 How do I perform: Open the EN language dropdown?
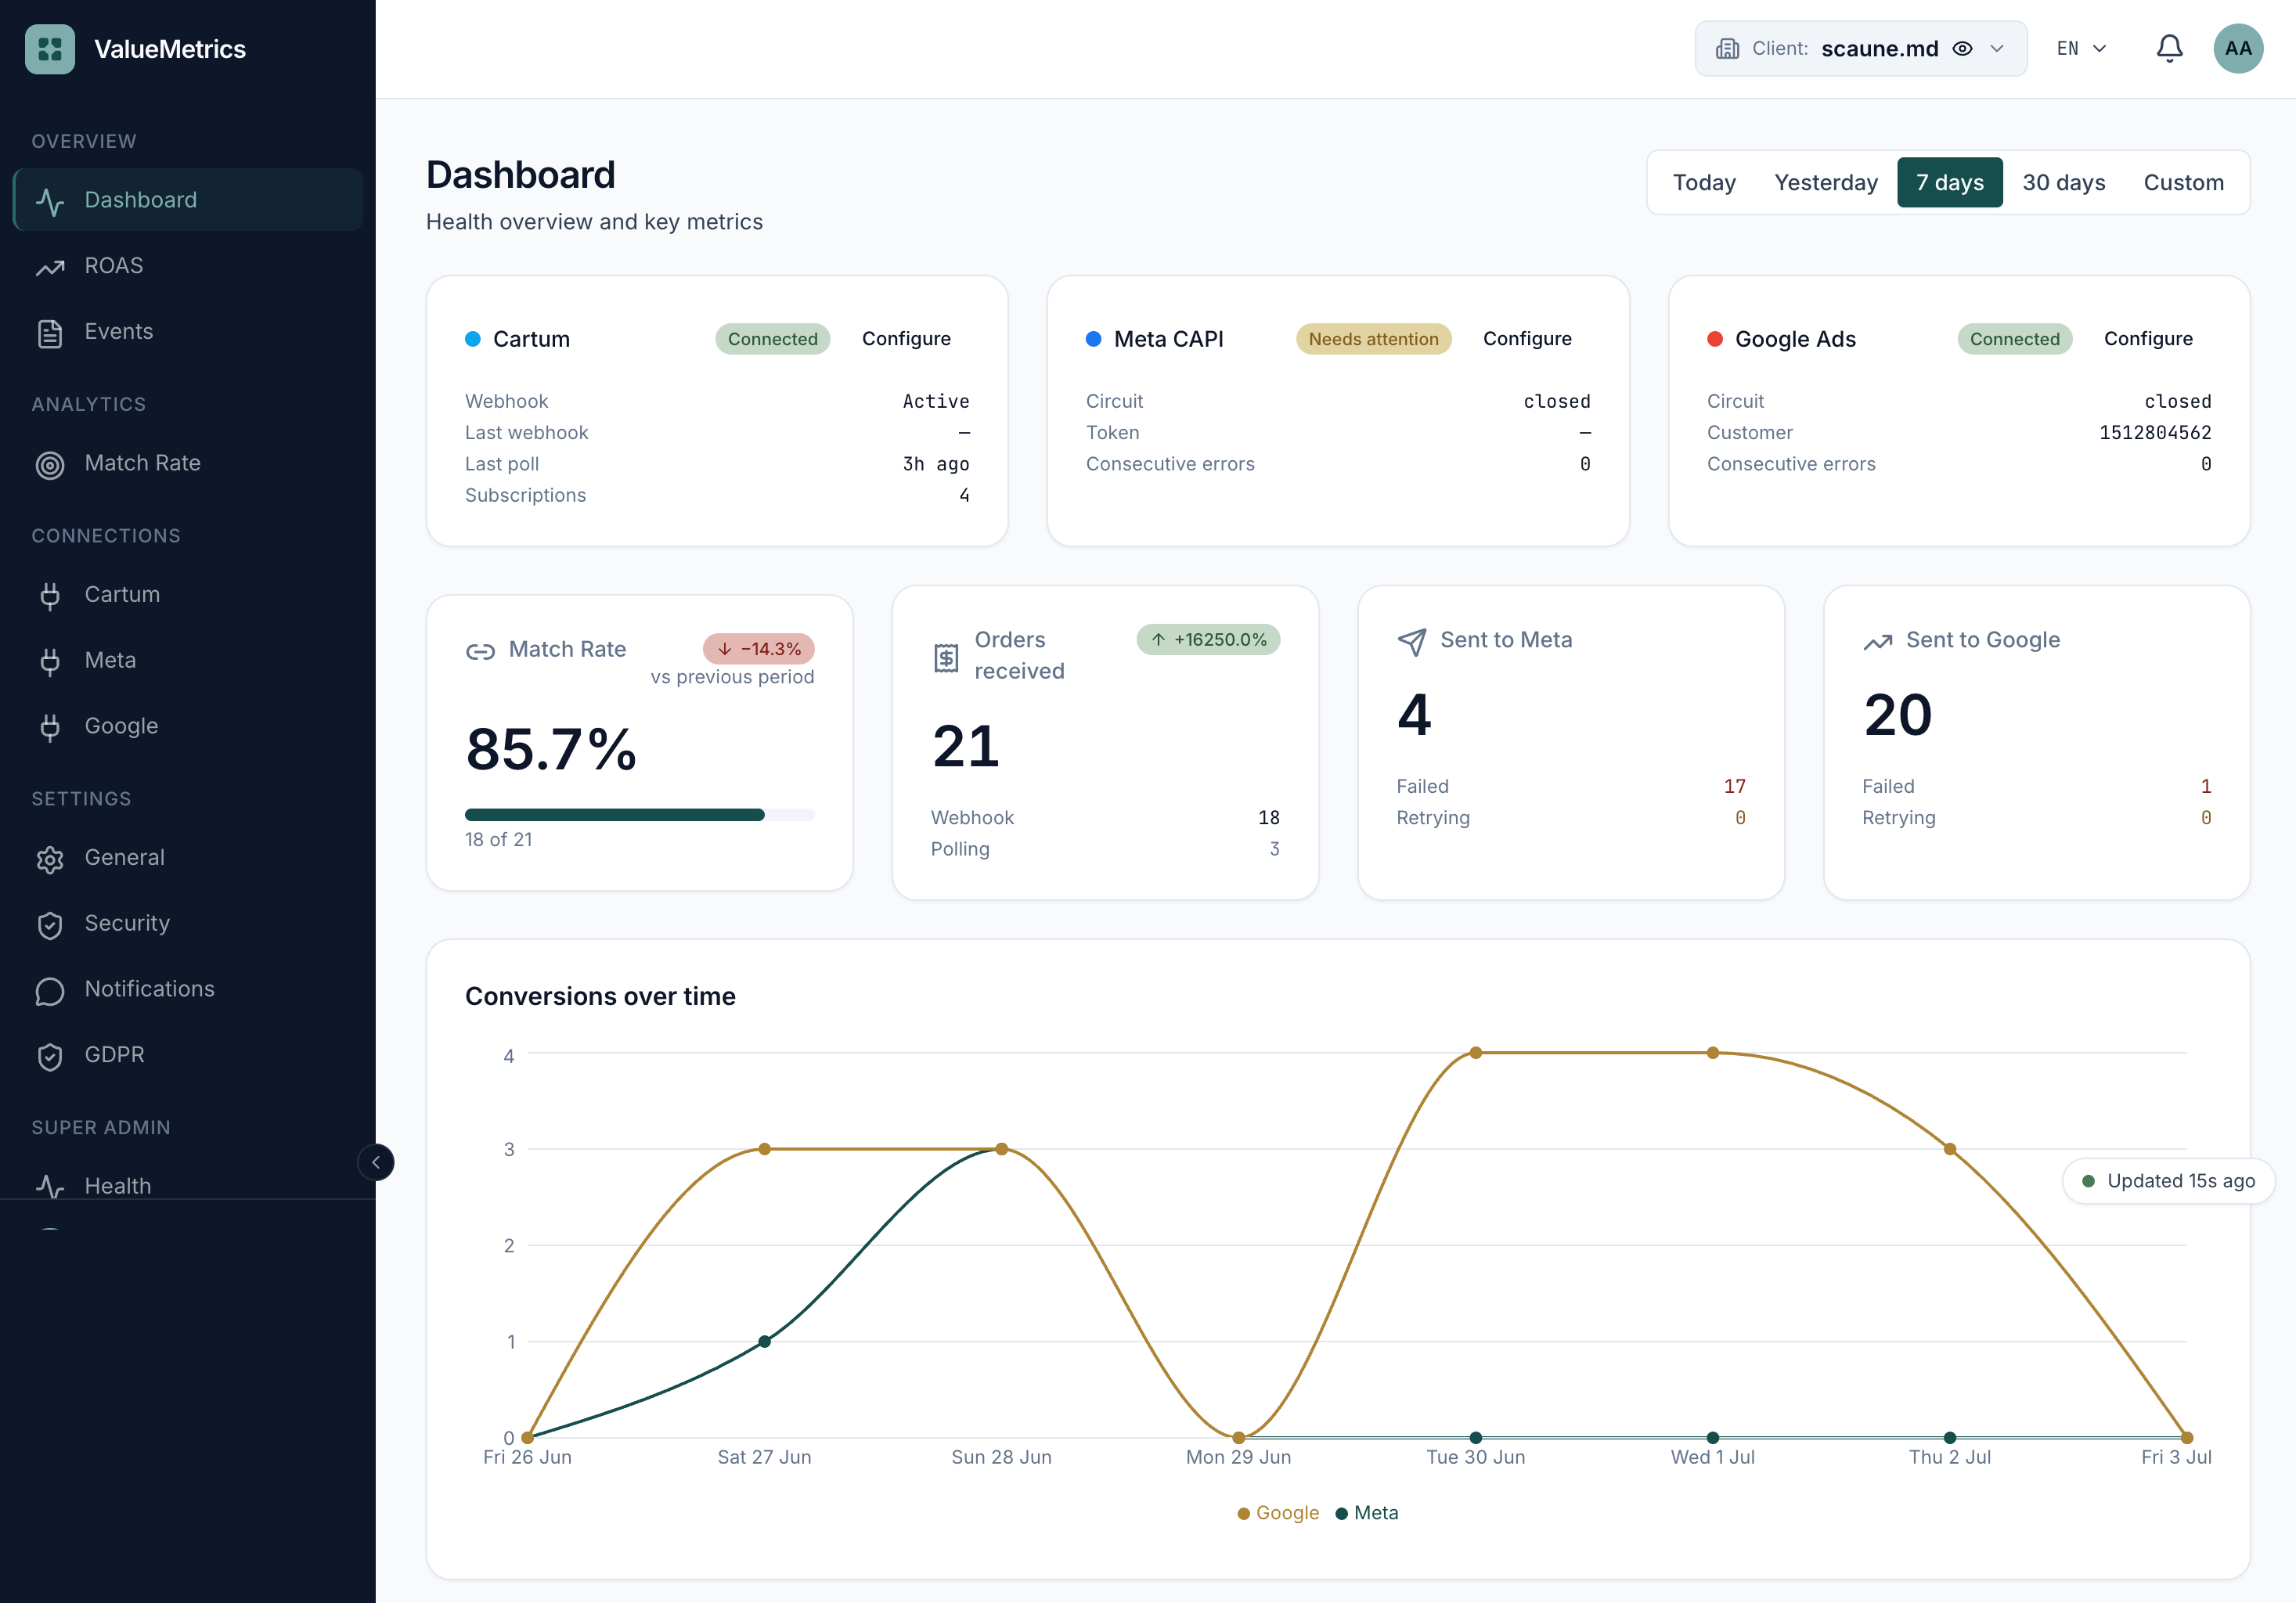2081,49
